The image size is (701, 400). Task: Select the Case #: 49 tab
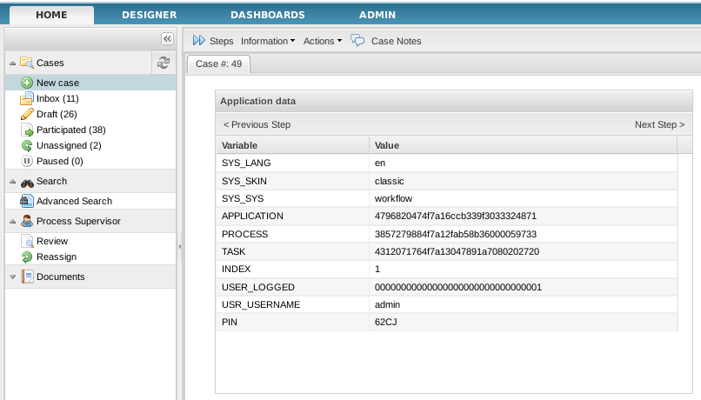[x=218, y=63]
